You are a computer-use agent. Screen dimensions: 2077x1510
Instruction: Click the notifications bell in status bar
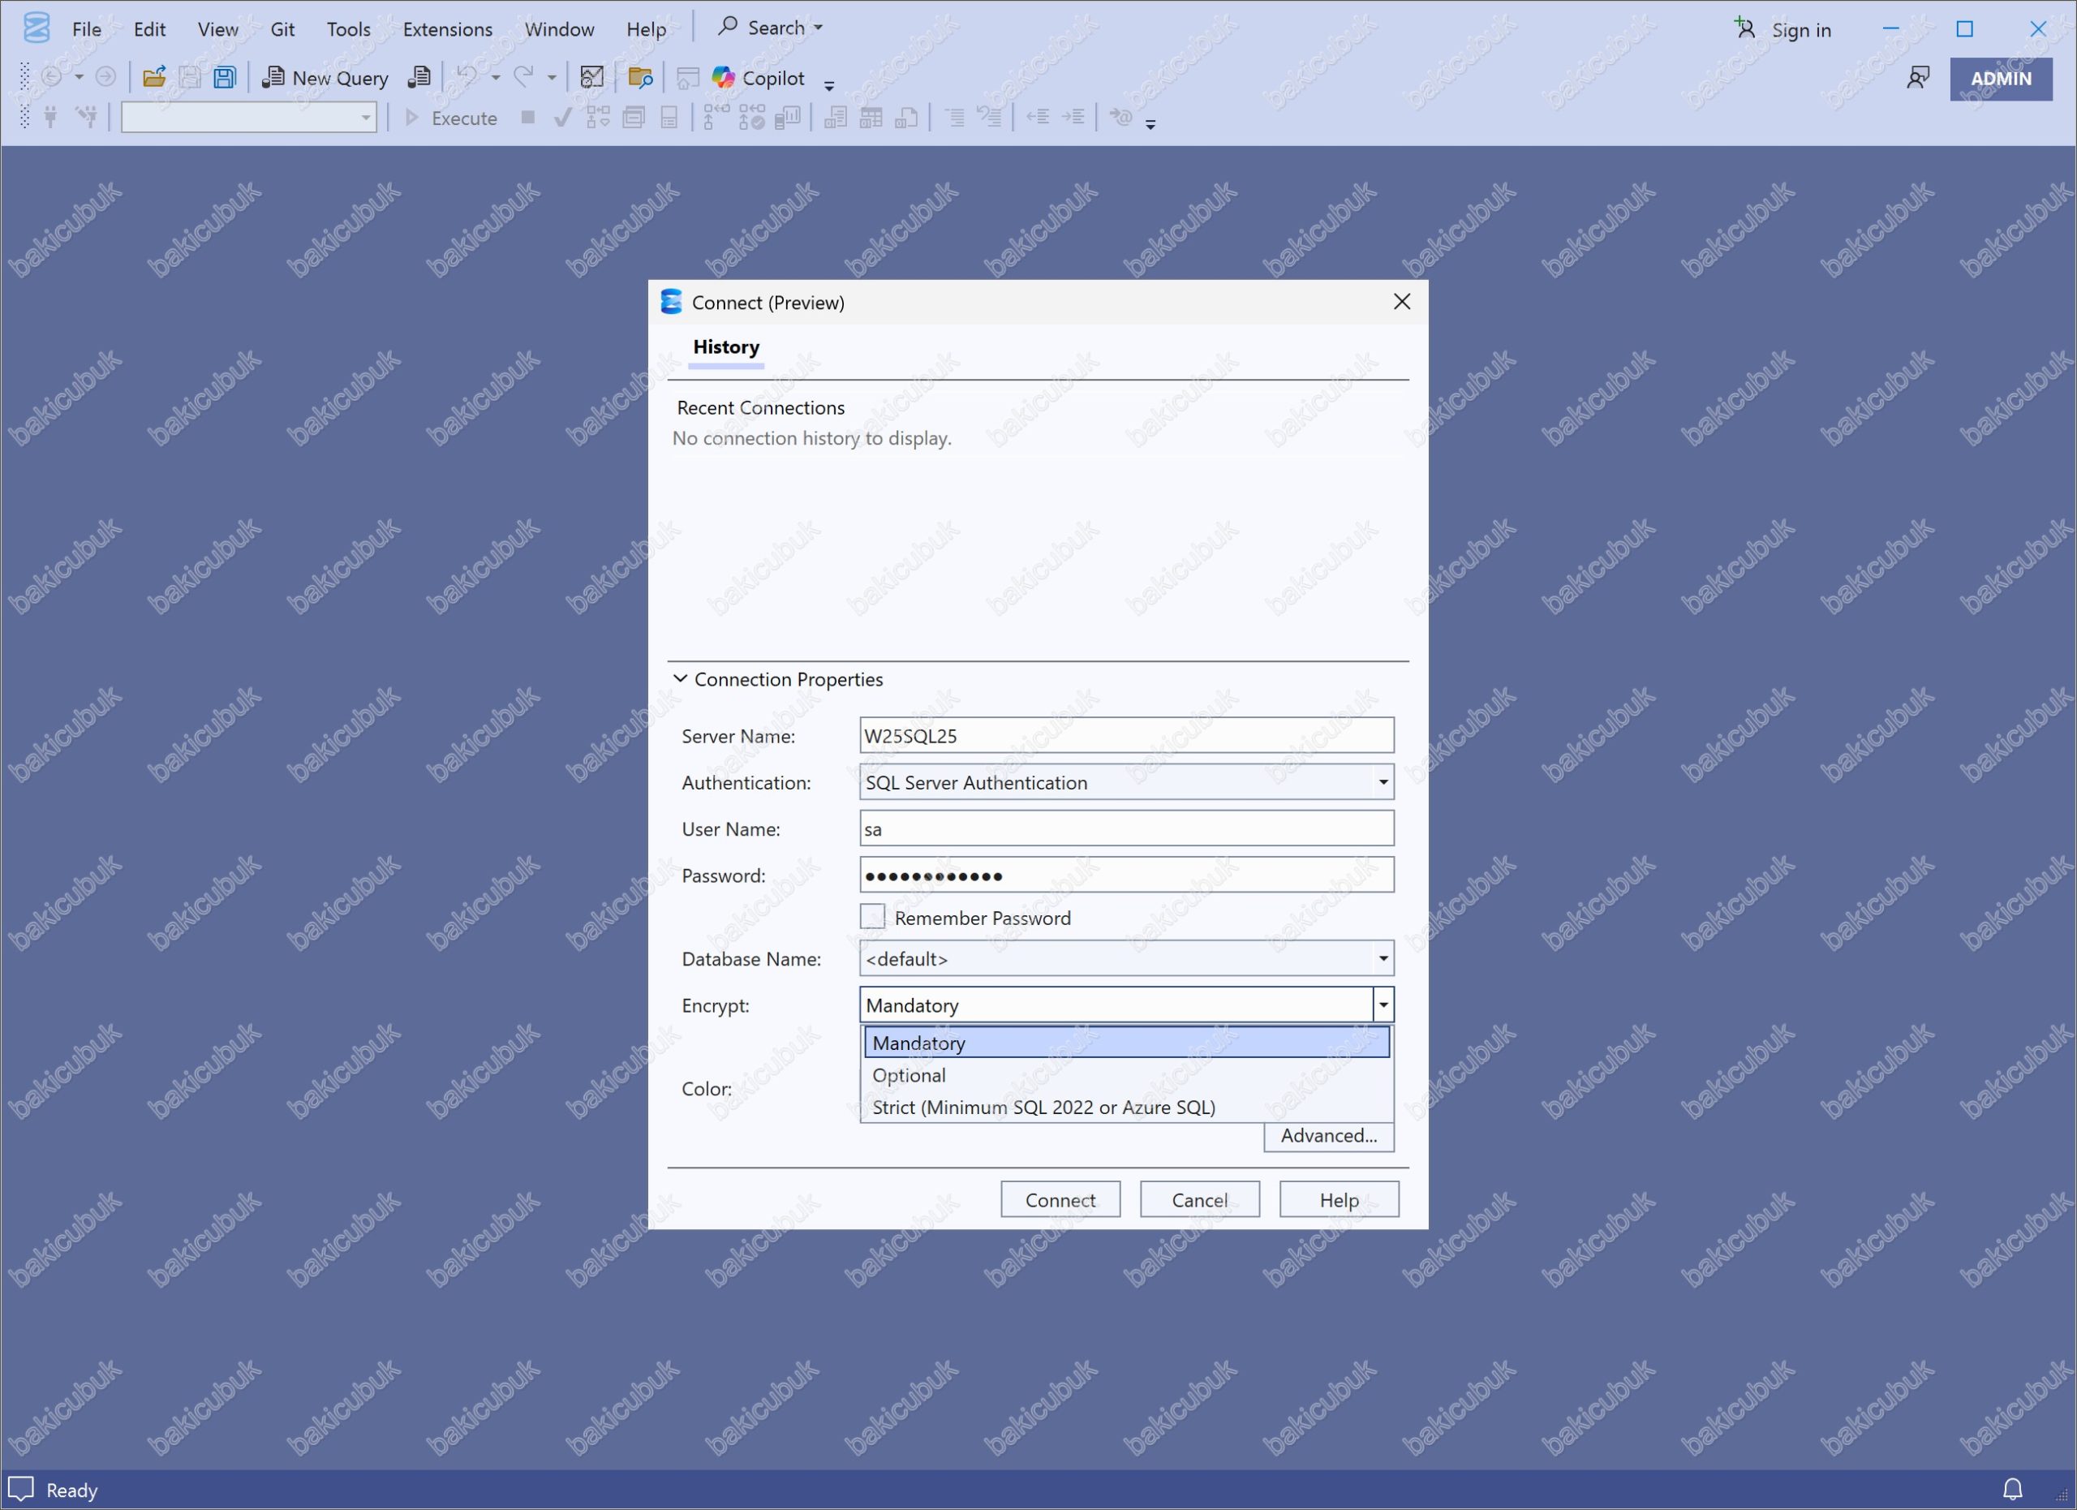(x=2013, y=1489)
